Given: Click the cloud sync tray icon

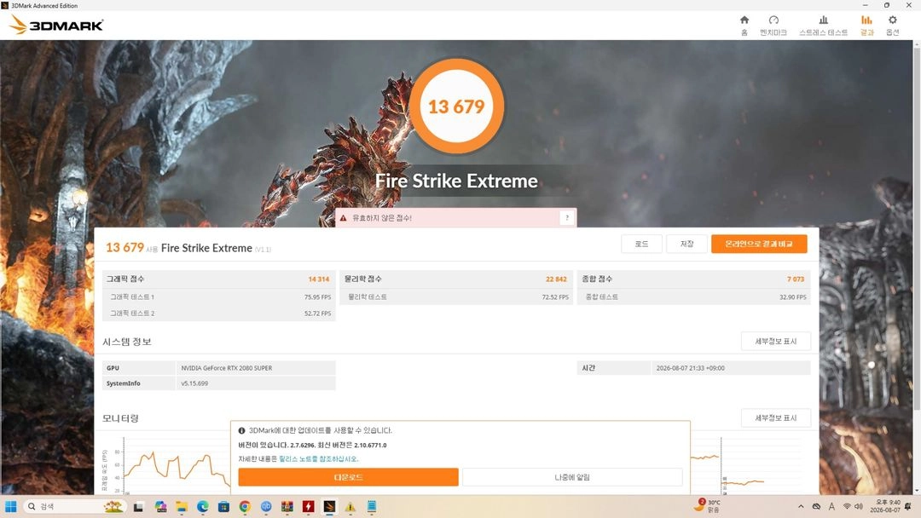Looking at the screenshot, I should [816, 506].
